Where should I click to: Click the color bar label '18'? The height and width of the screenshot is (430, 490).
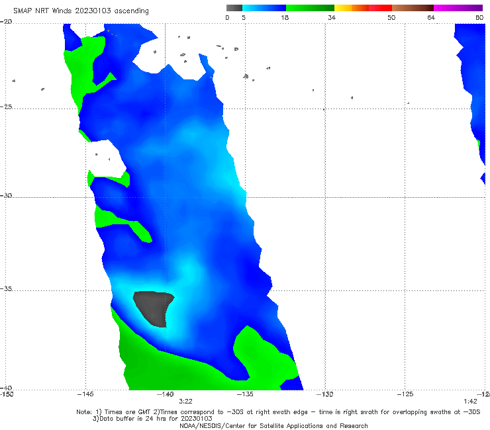[285, 18]
